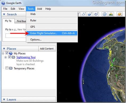Toggle sunlight across the landscape icon
The image size is (126, 103).
tap(111, 14)
